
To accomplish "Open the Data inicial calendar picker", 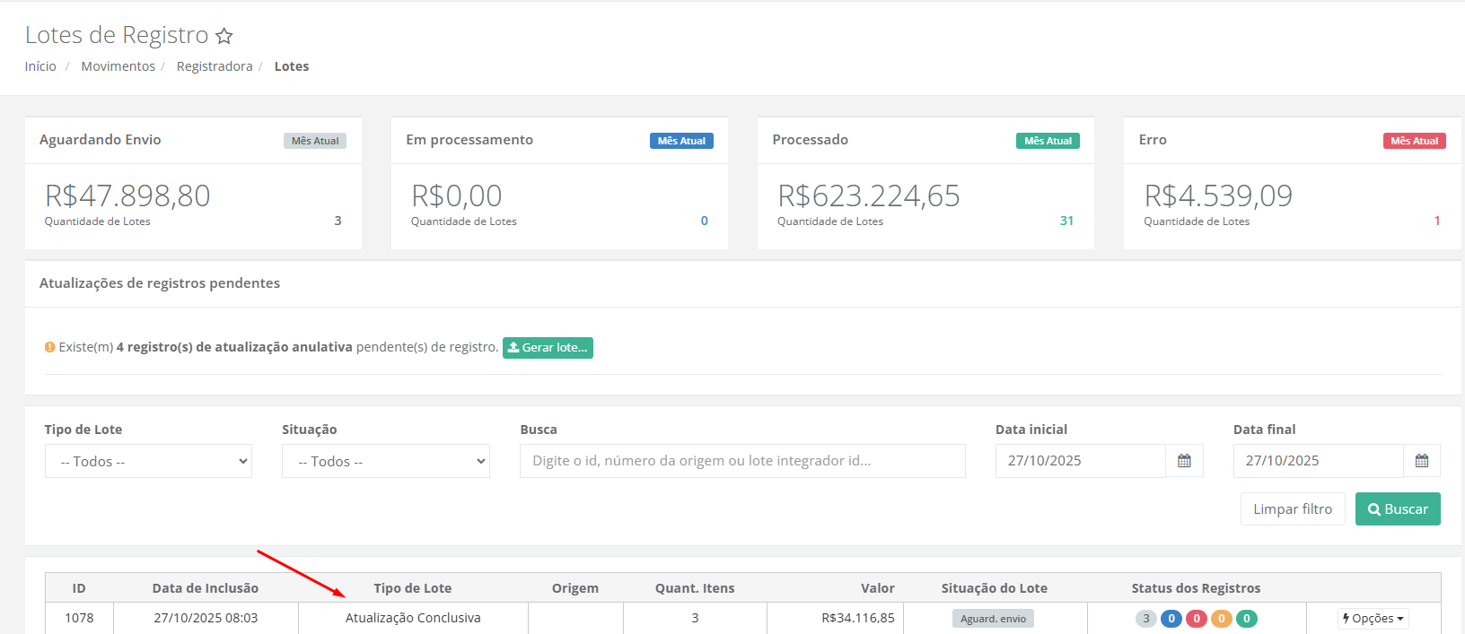I will click(x=1184, y=461).
